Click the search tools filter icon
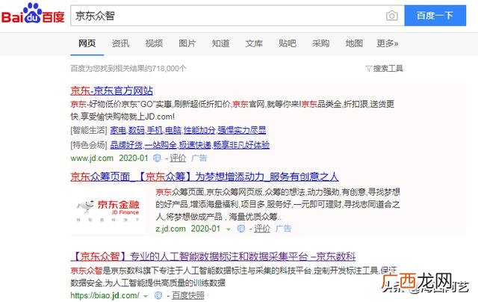Screen dimensions: 478x302 (368, 69)
